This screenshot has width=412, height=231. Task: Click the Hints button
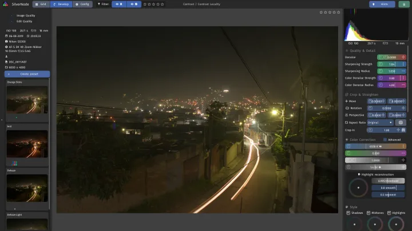click(x=382, y=4)
